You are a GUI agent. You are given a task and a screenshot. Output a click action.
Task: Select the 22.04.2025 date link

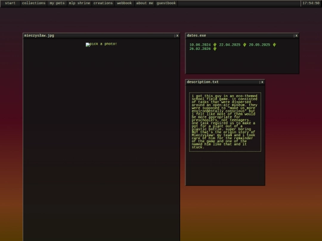tap(230, 45)
